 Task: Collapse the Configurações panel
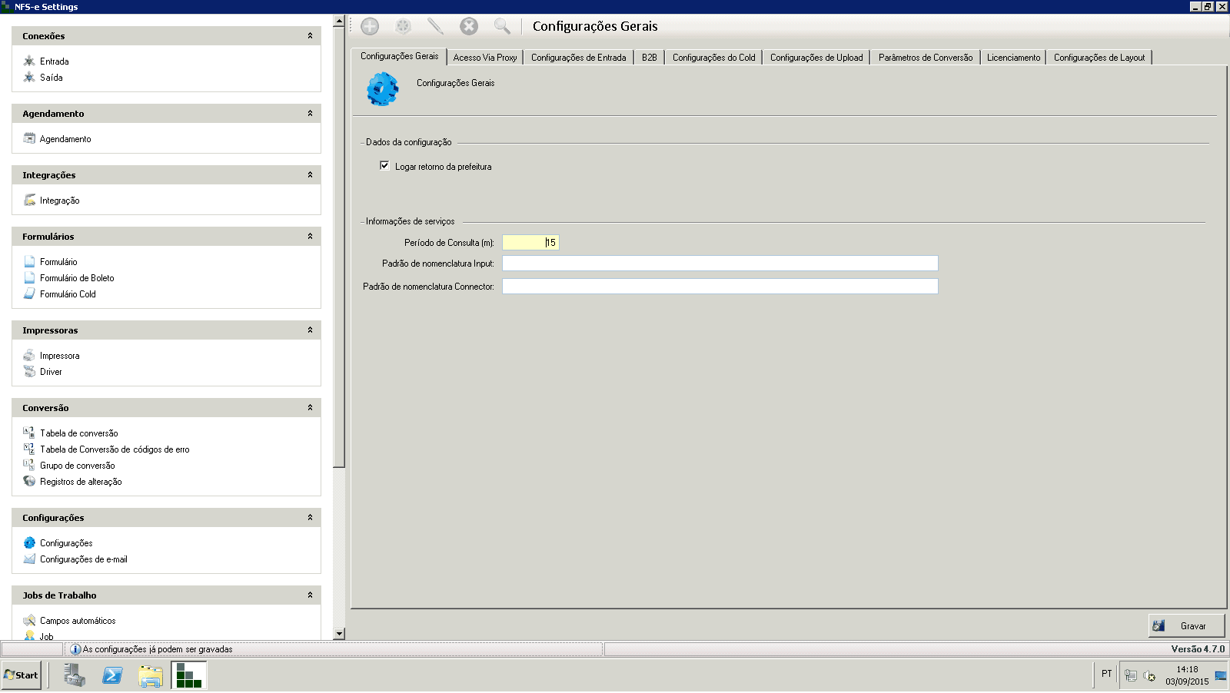click(310, 518)
